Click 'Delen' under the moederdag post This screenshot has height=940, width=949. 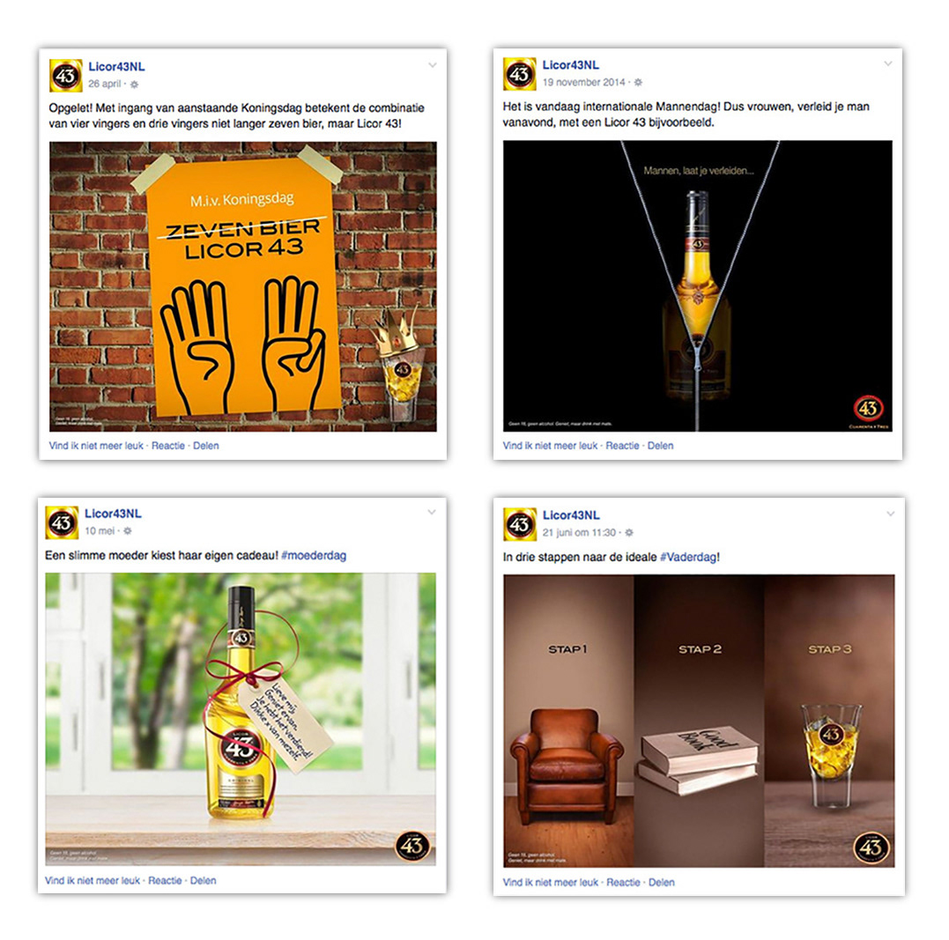[203, 881]
